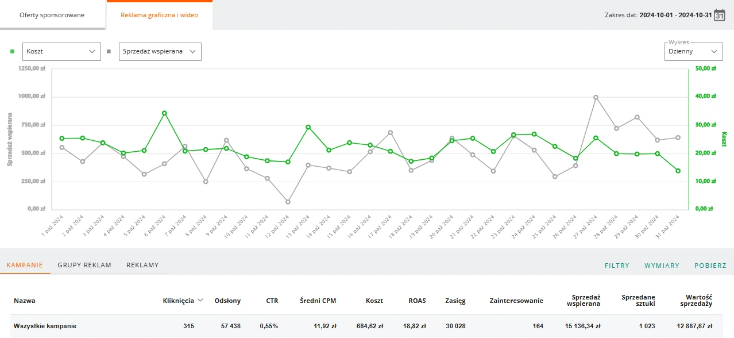Switch to Oferty sponsorowane tab

[x=52, y=15]
